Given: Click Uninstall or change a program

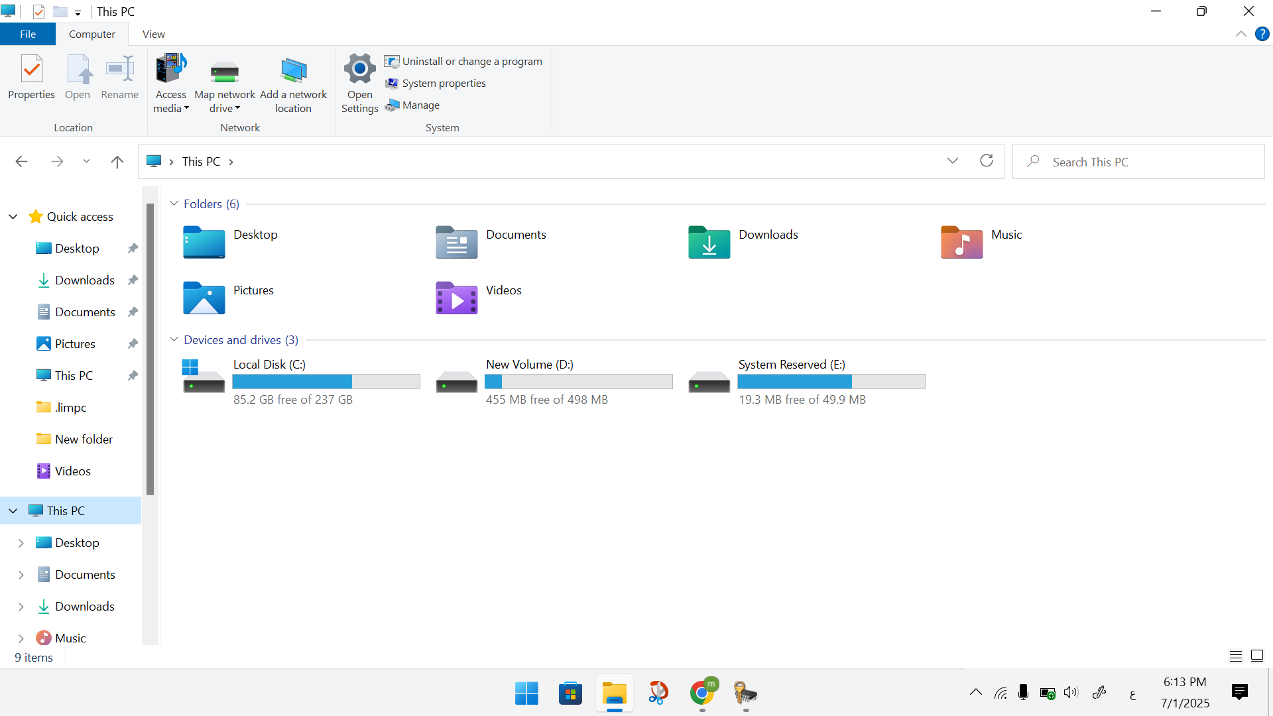Looking at the screenshot, I should (471, 61).
